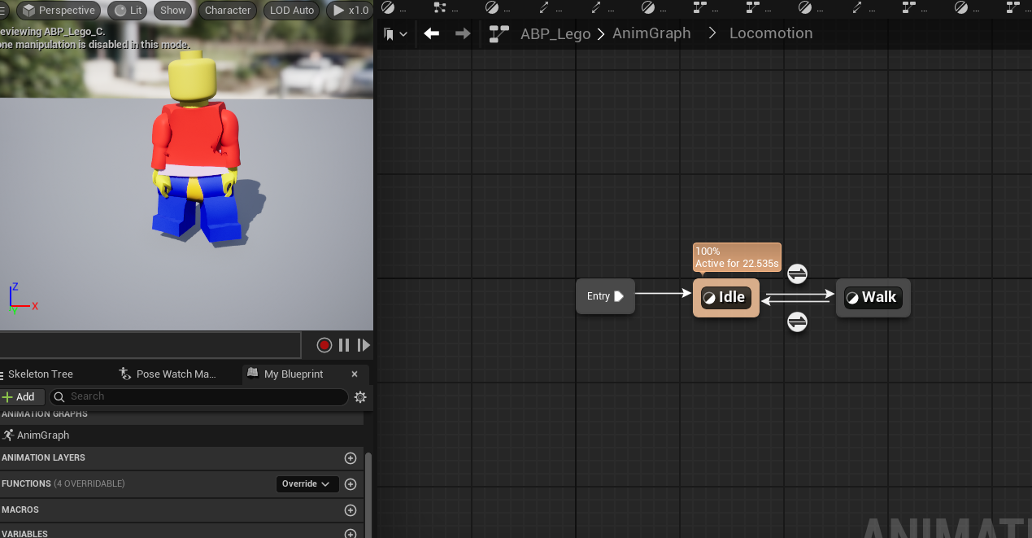Image resolution: width=1032 pixels, height=538 pixels.
Task: Open the graph bookmarks dropdown
Action: pyautogui.click(x=396, y=34)
